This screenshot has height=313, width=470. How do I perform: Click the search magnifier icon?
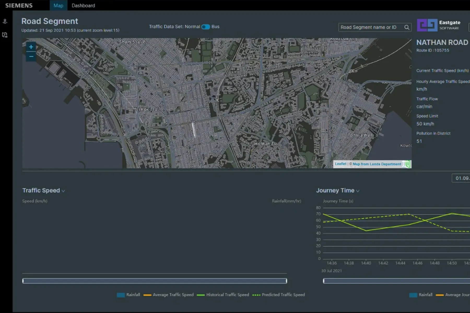tap(407, 27)
